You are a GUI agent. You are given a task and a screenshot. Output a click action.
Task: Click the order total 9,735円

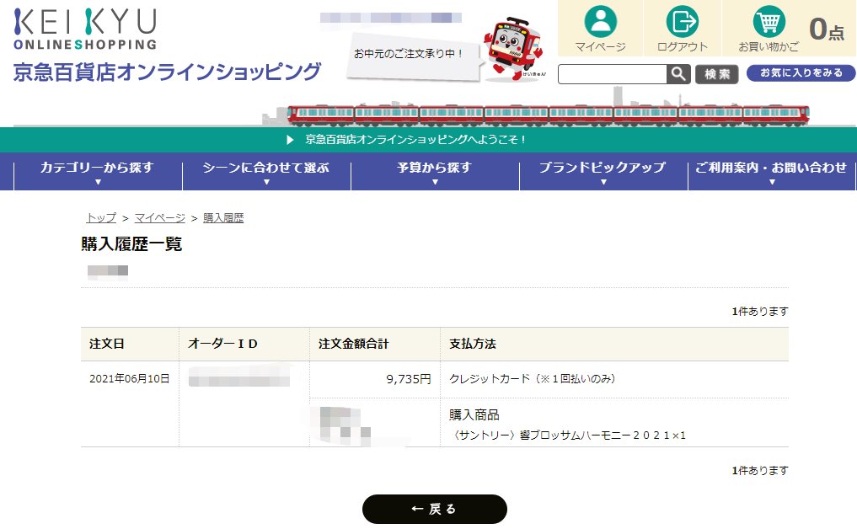[409, 379]
